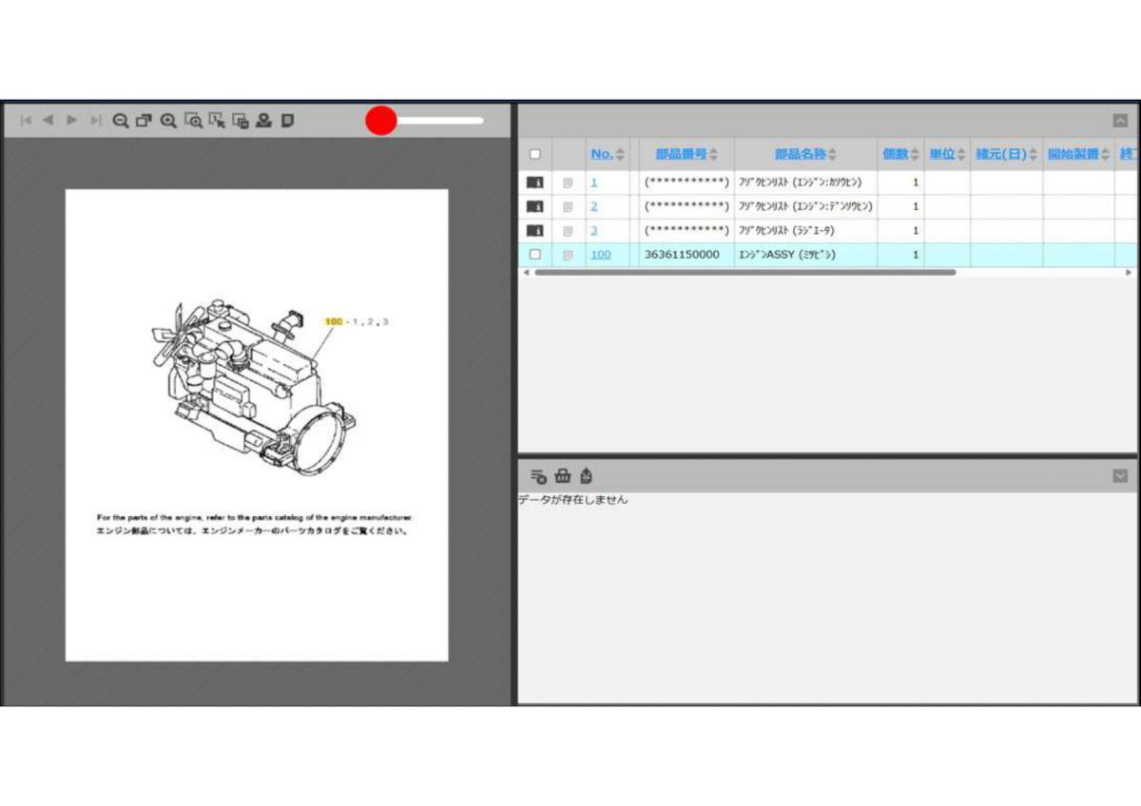Open part number link 100
Image resolution: width=1141 pixels, height=806 pixels.
tap(601, 255)
